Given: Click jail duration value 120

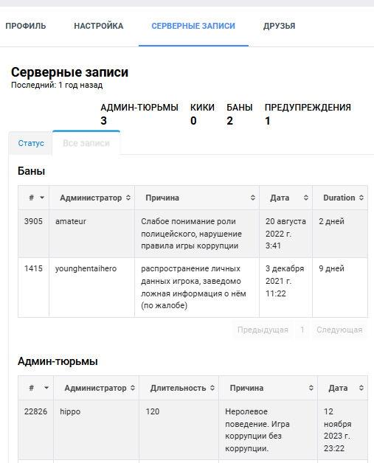Looking at the screenshot, I should (153, 411).
